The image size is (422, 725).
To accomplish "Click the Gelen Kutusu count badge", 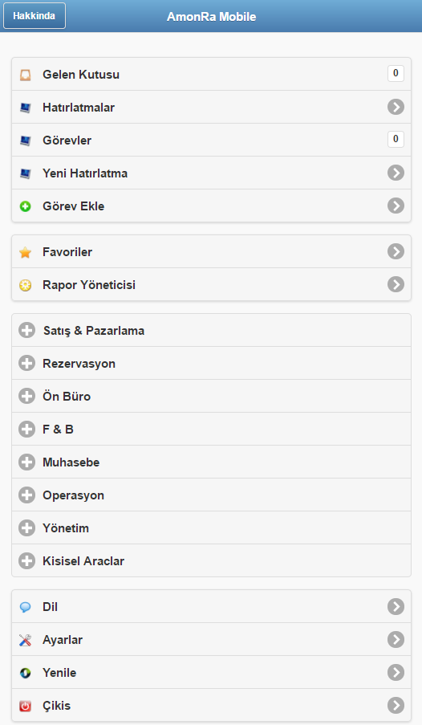I will (396, 73).
